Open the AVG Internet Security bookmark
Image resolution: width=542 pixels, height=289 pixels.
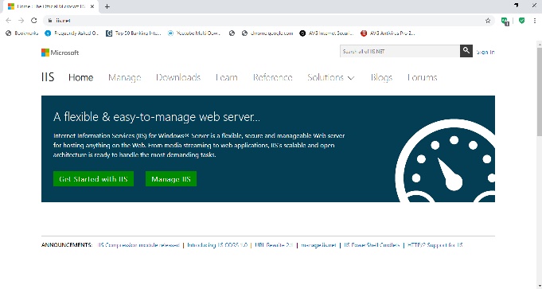click(326, 33)
